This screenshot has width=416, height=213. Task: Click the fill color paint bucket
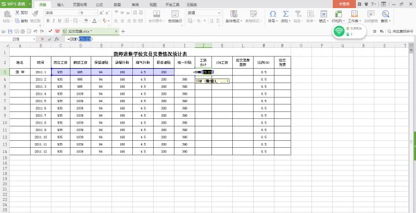[x=86, y=21]
